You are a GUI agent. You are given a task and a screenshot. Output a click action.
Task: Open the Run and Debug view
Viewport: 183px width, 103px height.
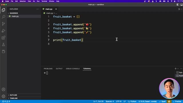(3, 31)
